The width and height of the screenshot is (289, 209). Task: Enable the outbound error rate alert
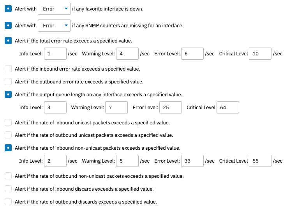(x=8, y=81)
